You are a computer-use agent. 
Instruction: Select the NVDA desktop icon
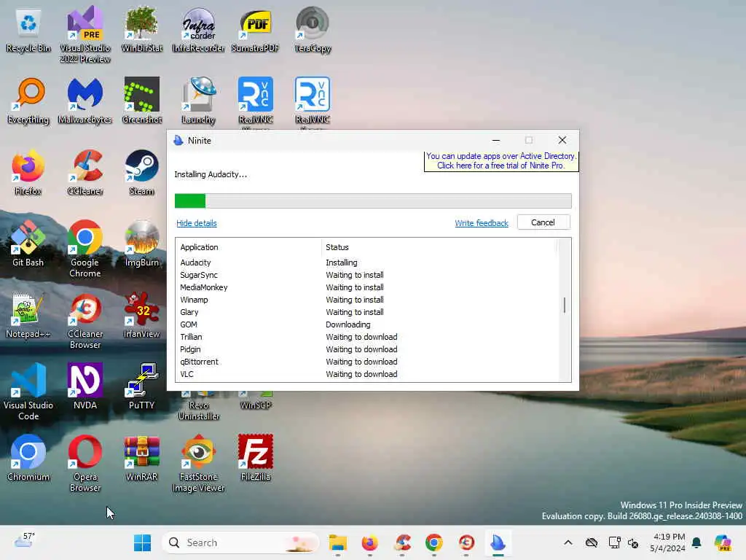point(85,386)
